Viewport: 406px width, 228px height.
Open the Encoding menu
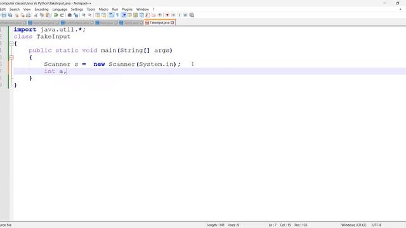(x=41, y=9)
